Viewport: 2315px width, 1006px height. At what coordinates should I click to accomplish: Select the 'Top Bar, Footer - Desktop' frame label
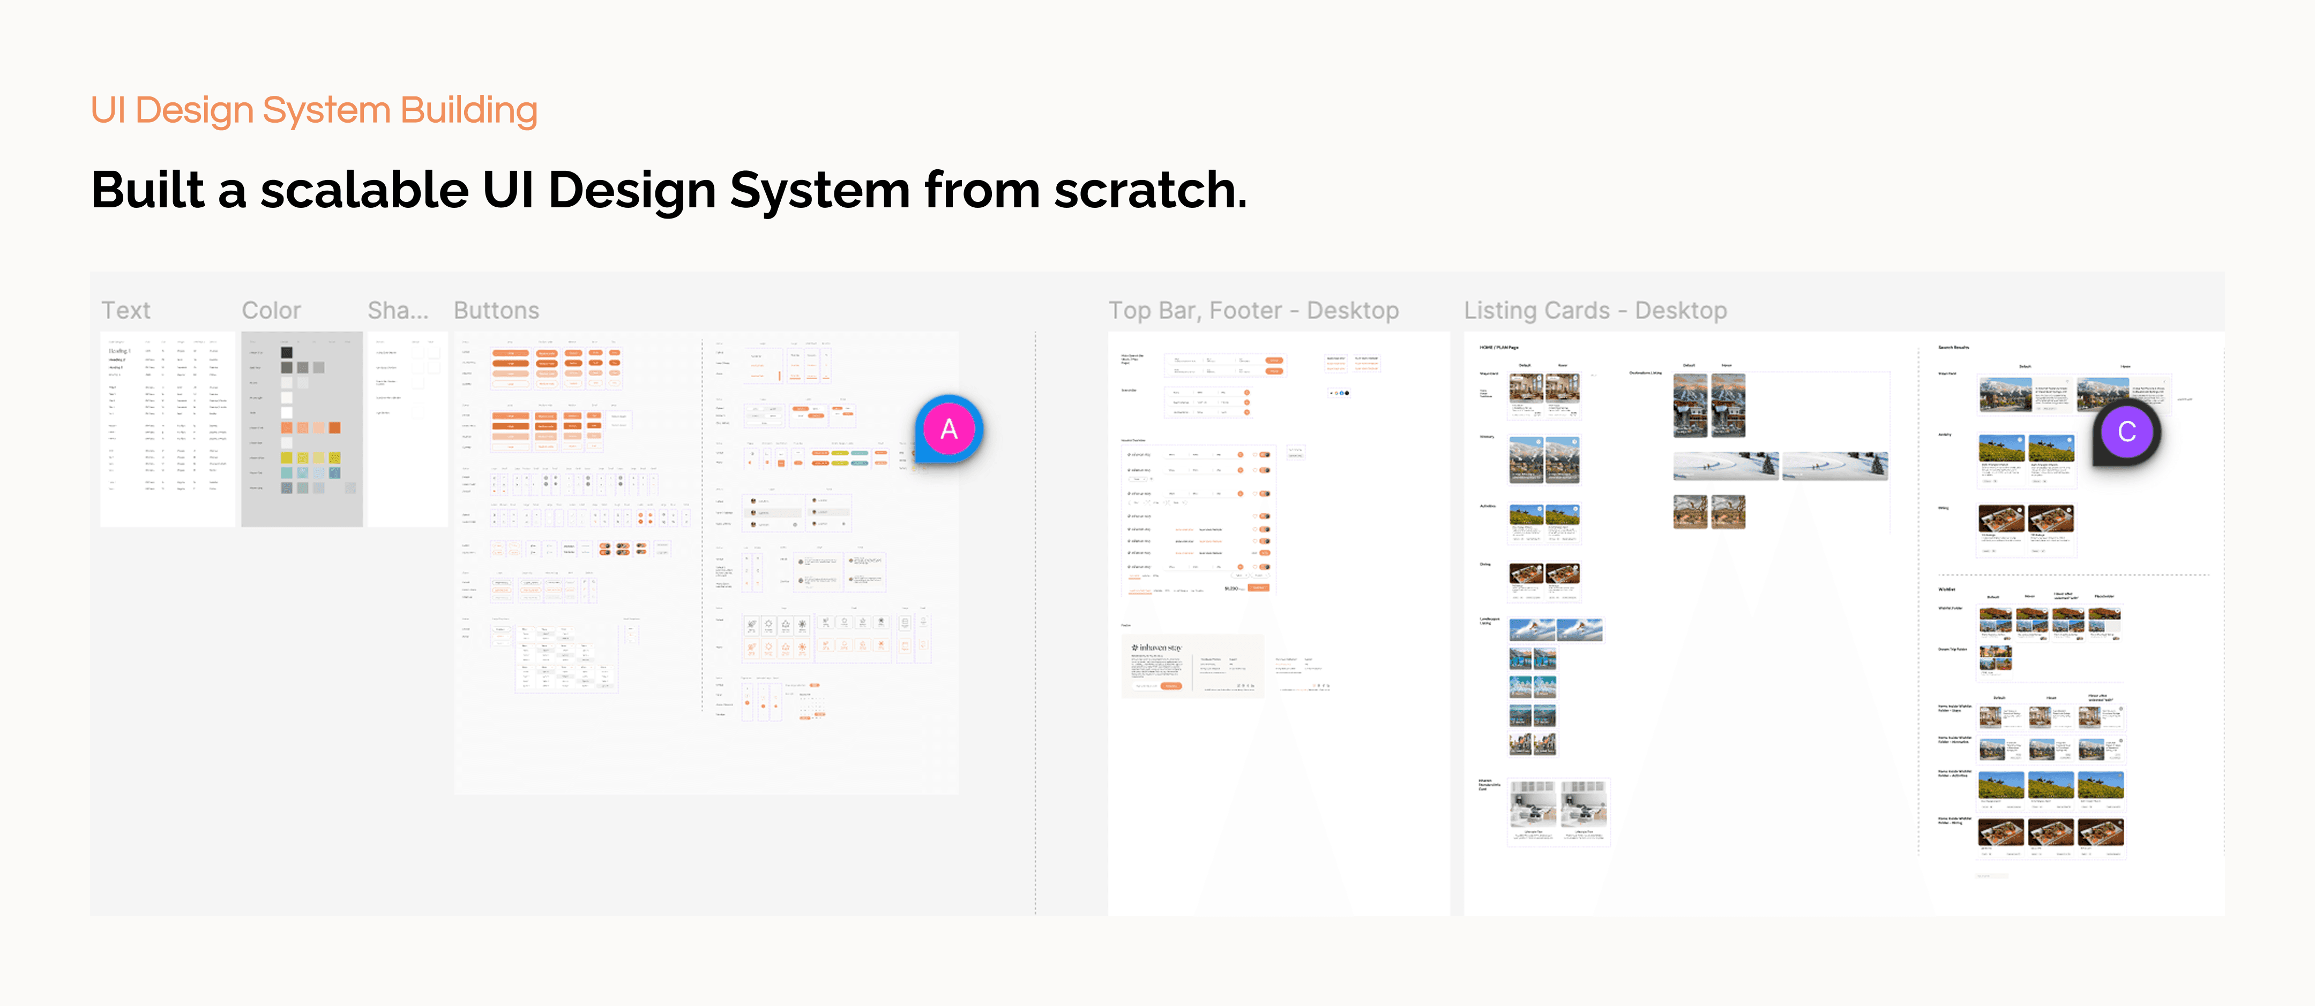1253,311
